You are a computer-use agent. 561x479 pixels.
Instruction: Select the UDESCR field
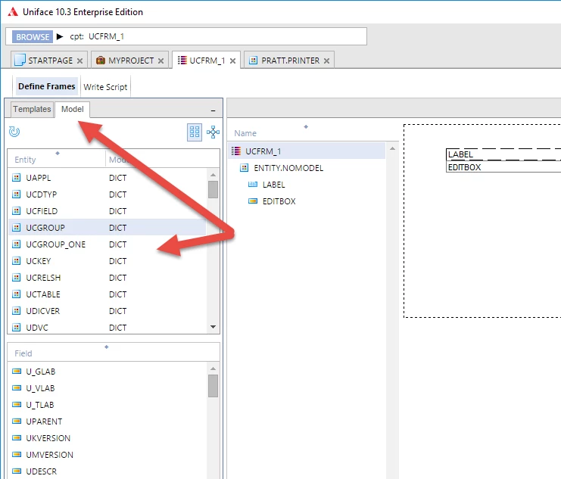coord(41,471)
